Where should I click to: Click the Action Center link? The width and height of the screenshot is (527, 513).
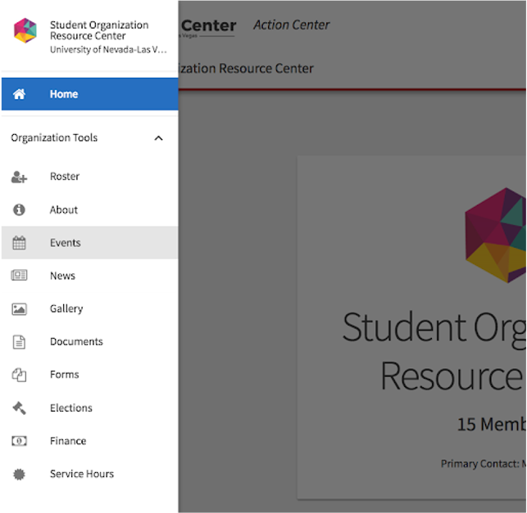point(291,25)
